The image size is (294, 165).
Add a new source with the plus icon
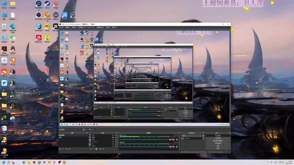[x=90, y=149]
